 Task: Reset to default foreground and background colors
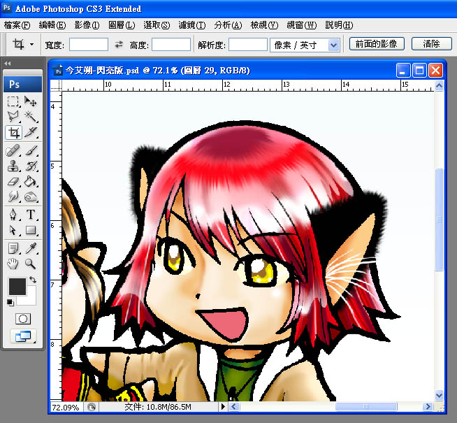click(x=10, y=303)
